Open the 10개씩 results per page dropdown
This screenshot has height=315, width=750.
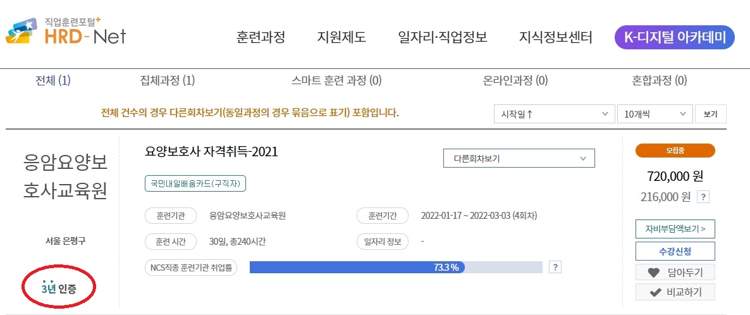(655, 114)
